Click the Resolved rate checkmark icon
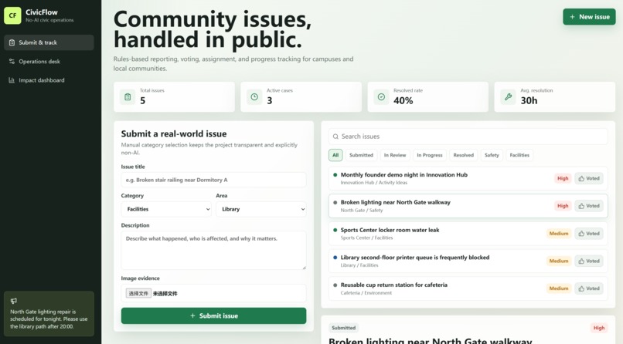 (x=381, y=96)
